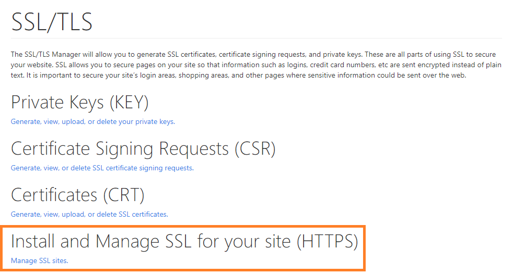This screenshot has width=513, height=274.
Task: Open the delete SSL certificates link
Action: point(89,214)
